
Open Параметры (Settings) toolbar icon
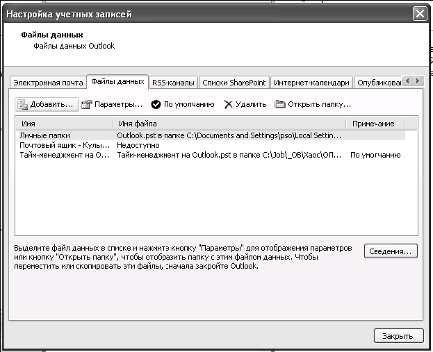[x=87, y=105]
